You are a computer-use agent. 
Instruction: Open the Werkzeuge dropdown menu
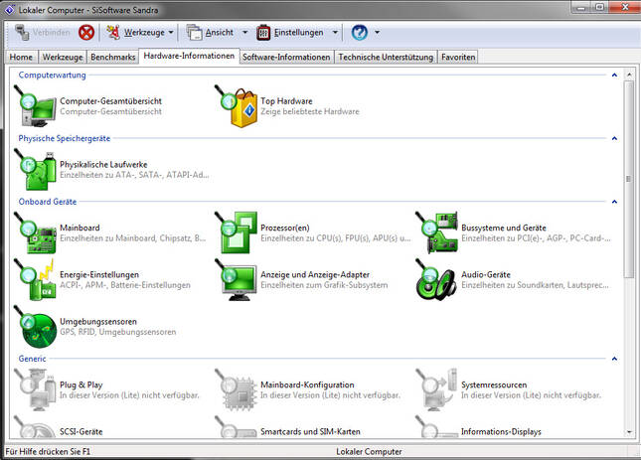pos(171,32)
